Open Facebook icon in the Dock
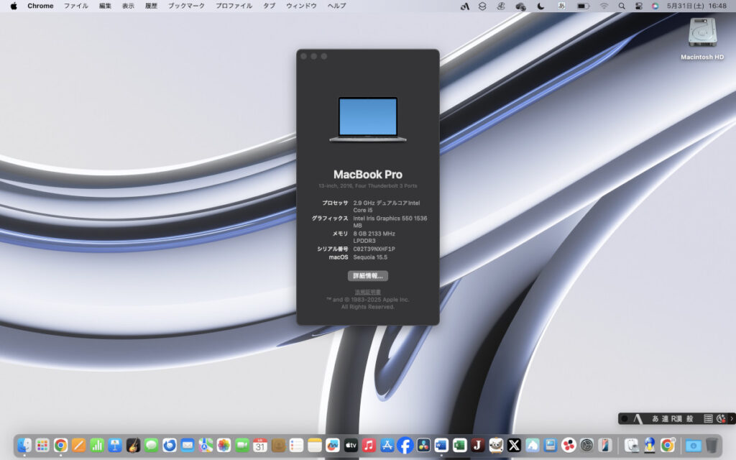 (405, 445)
